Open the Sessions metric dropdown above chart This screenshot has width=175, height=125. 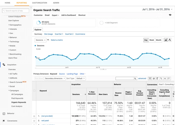(x=41, y=40)
